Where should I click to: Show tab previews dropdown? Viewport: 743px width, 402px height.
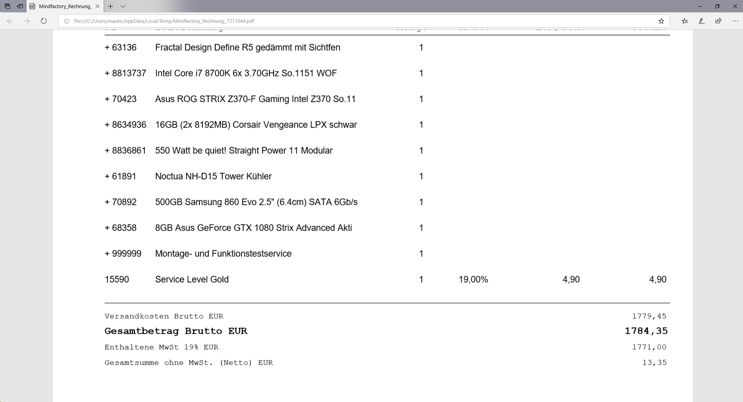click(x=123, y=6)
